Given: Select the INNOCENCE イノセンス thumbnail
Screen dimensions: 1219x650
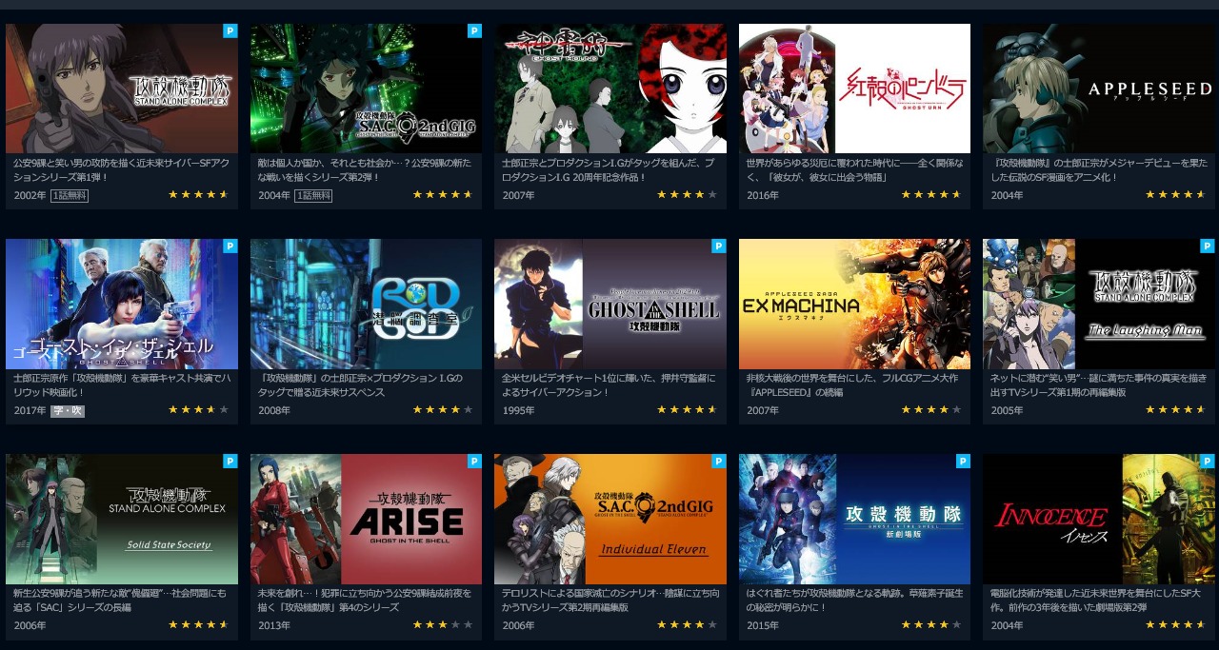Looking at the screenshot, I should 1099,519.
